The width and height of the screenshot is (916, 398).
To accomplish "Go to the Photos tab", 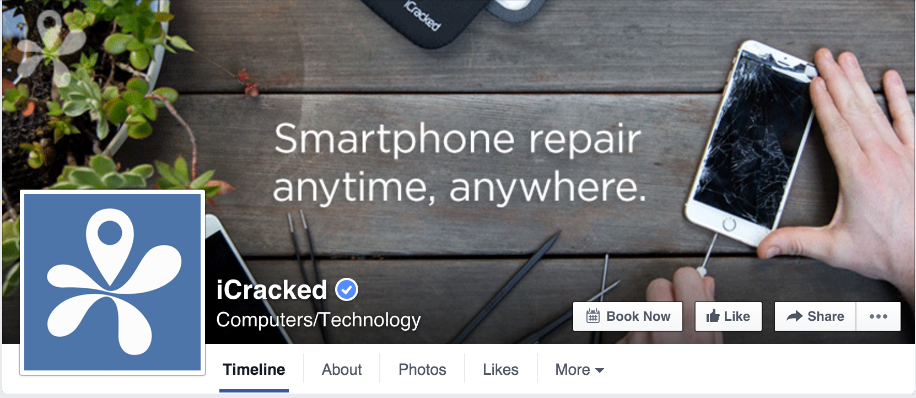I will coord(422,369).
